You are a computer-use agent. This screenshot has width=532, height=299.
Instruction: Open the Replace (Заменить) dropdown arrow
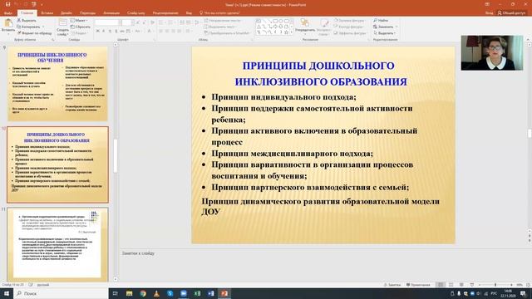click(x=397, y=27)
